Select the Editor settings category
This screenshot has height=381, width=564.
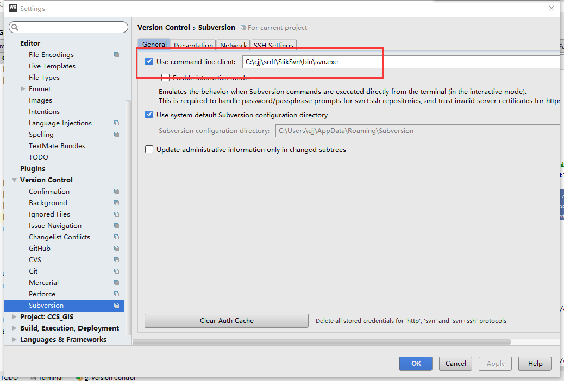click(x=30, y=43)
